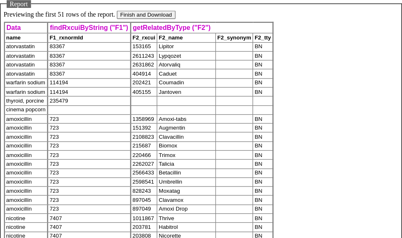Select rxcui 405155 cell

[144, 92]
